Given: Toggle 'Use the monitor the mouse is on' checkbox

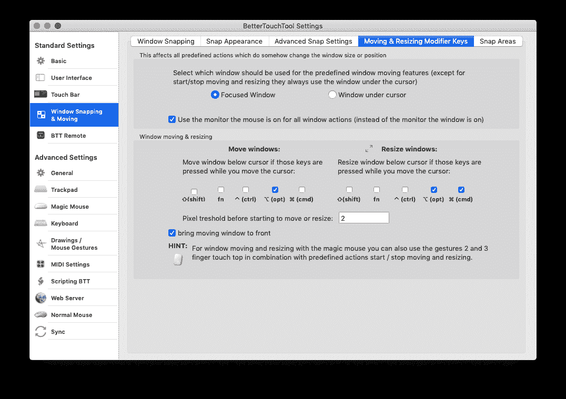Looking at the screenshot, I should 172,119.
